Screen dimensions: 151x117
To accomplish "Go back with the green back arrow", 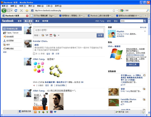I will (x=4, y=11).
